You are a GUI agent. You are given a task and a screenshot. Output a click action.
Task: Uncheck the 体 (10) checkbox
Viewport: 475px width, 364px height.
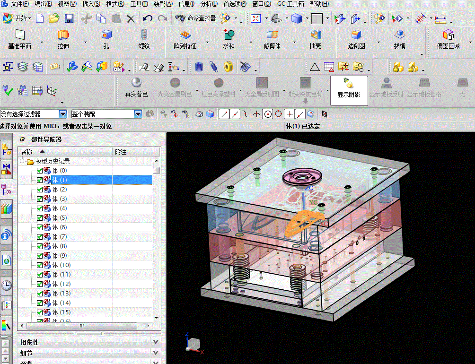pos(39,265)
